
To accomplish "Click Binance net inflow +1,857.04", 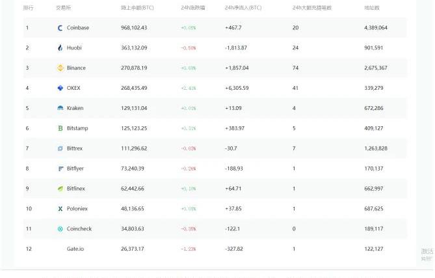I will (237, 68).
